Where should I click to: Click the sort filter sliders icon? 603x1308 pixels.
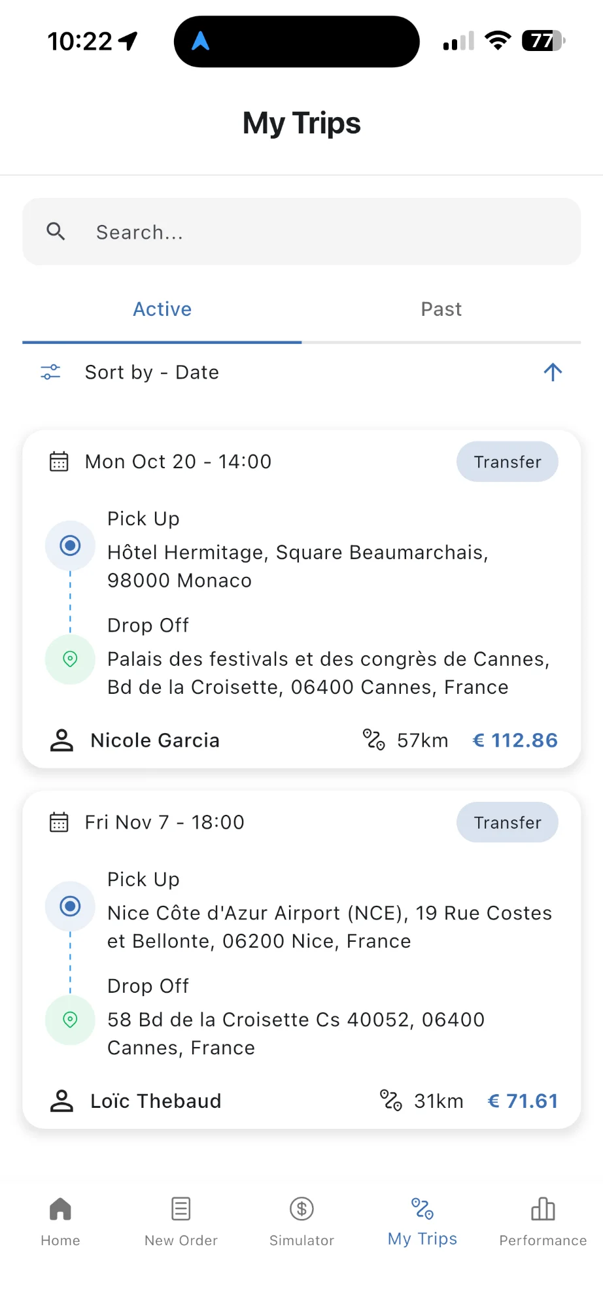[x=50, y=372]
